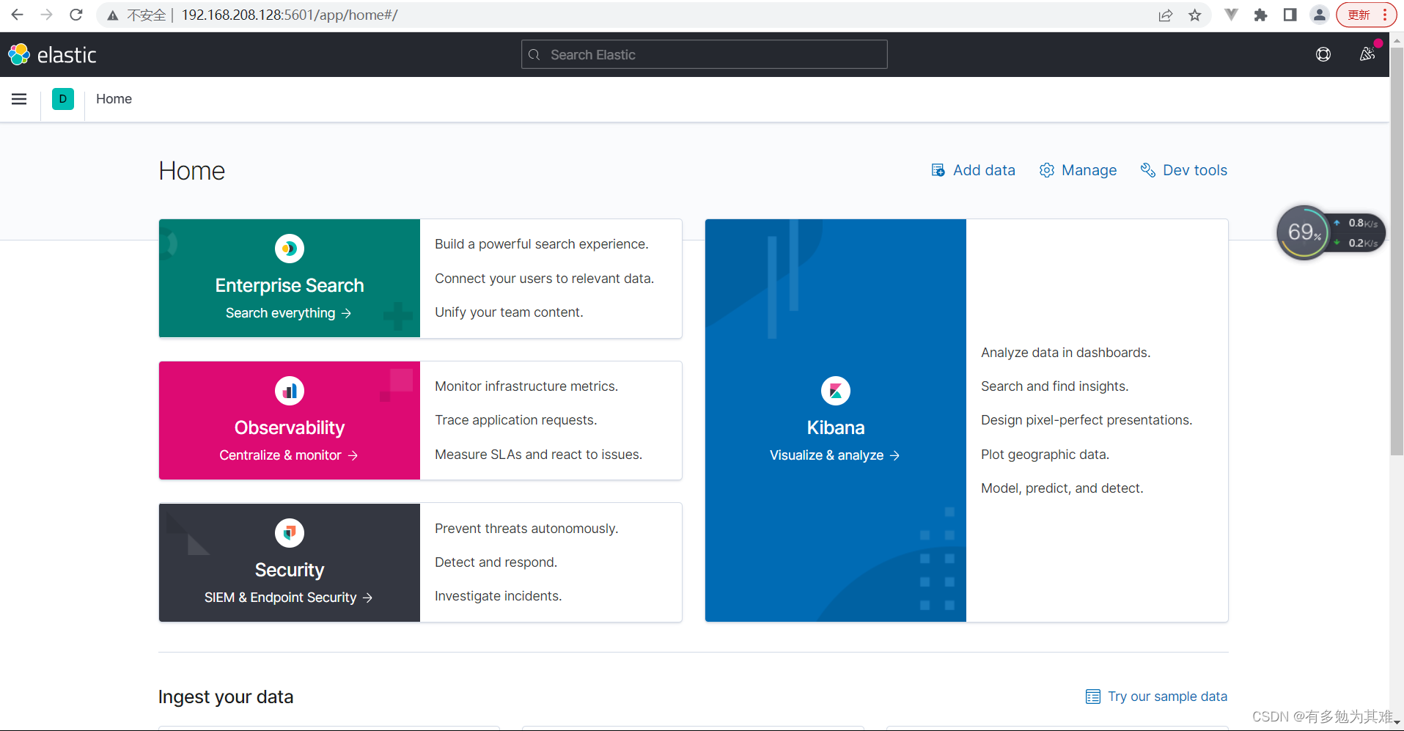The width and height of the screenshot is (1404, 731).
Task: Open the newsfeed celebration icon
Action: pyautogui.click(x=1367, y=54)
